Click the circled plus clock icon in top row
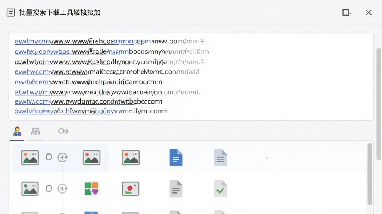 coord(62,157)
